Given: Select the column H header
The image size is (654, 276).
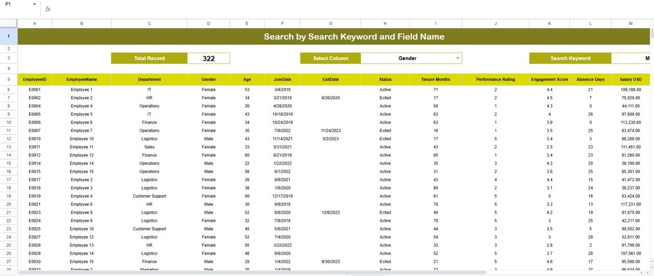Looking at the screenshot, I should 385,24.
